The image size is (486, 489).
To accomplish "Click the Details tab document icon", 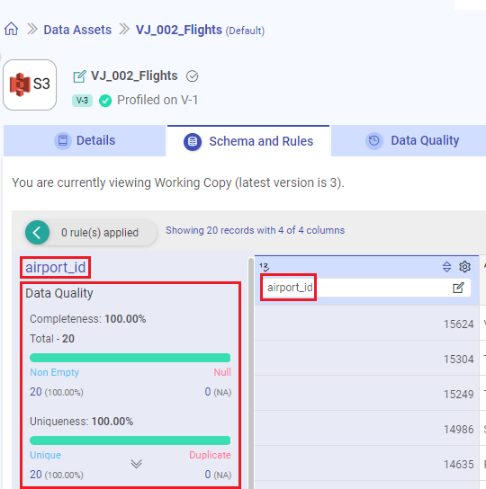I will (x=63, y=140).
